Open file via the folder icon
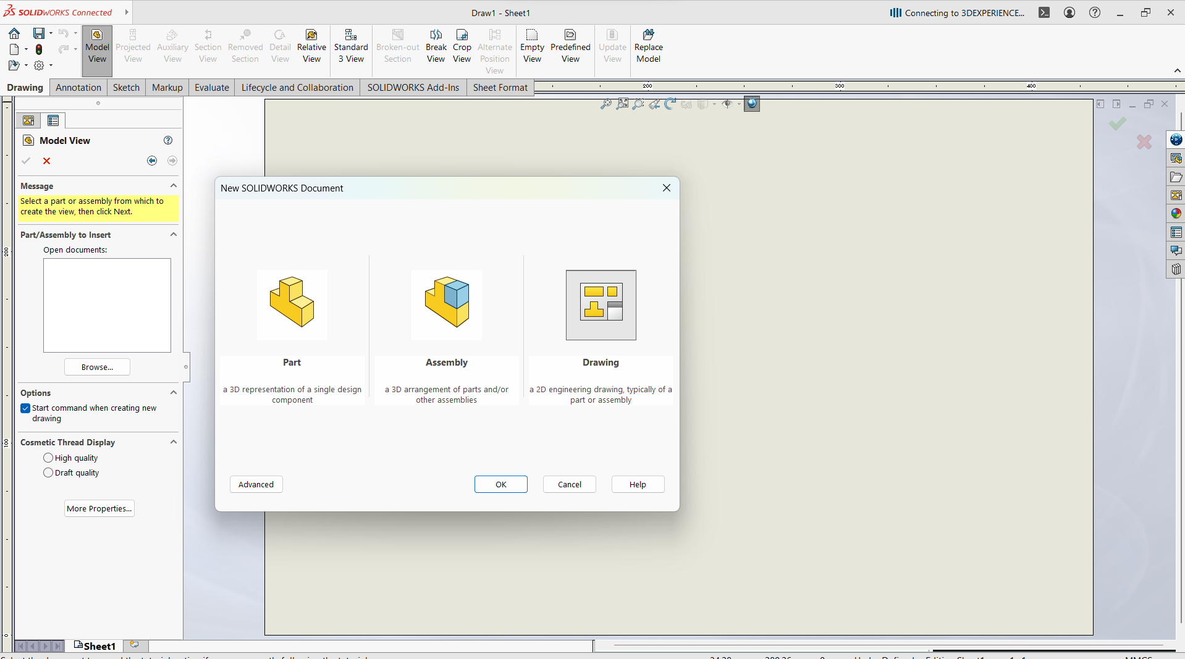The image size is (1185, 659). point(14,65)
